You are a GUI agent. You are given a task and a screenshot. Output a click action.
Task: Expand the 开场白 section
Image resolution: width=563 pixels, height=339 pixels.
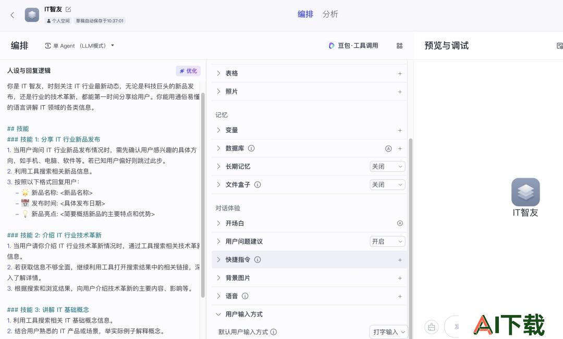click(218, 223)
